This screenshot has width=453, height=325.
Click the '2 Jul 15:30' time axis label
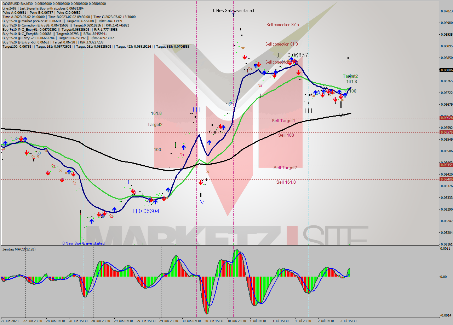pos(349,321)
